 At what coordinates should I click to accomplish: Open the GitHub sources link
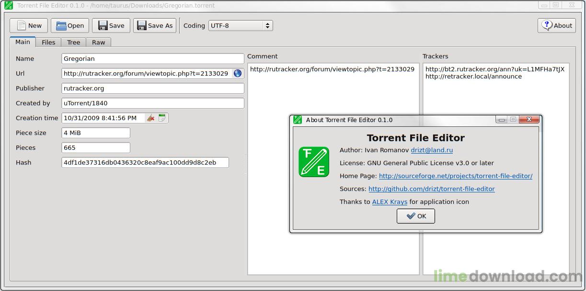pyautogui.click(x=431, y=189)
